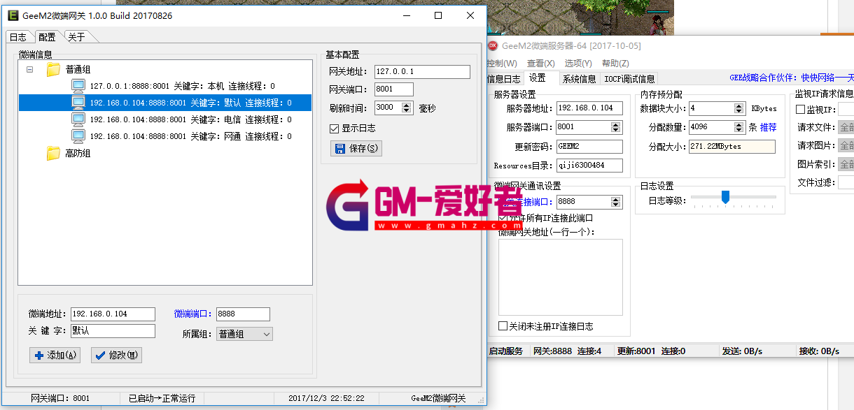Click the 服务器地址 field in server window
This screenshot has width=854, height=410.
pos(589,108)
